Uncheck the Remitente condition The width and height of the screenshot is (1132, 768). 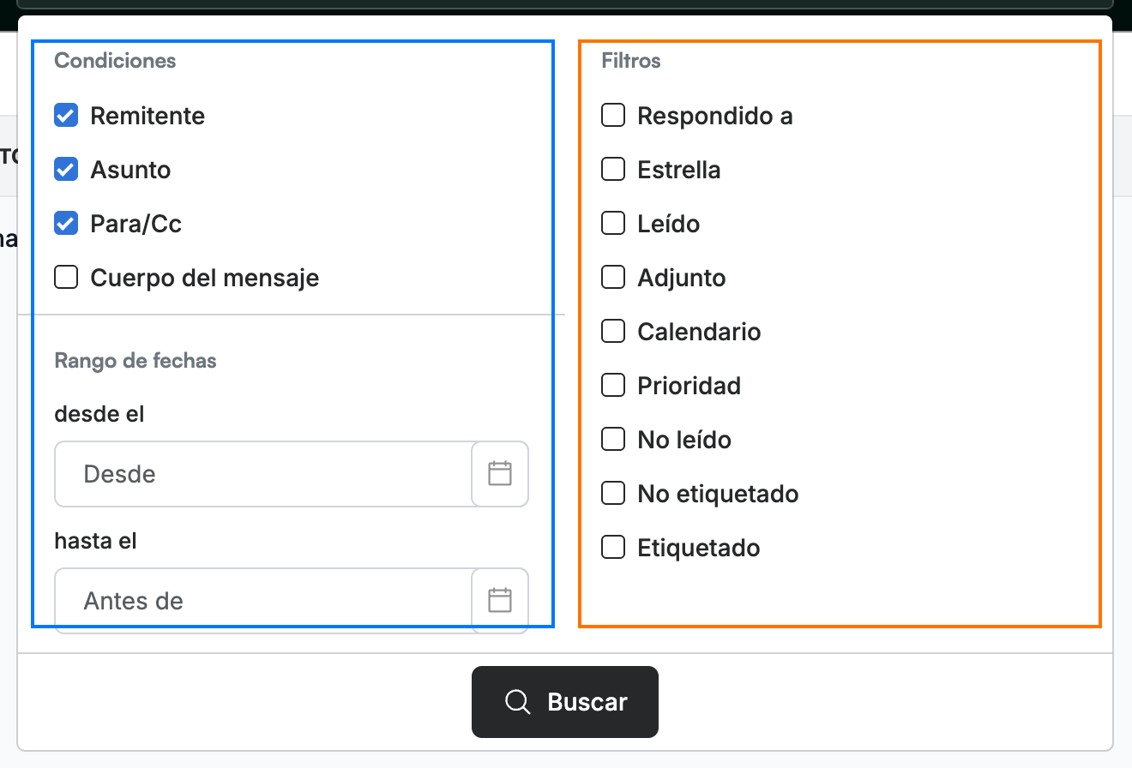pyautogui.click(x=66, y=116)
